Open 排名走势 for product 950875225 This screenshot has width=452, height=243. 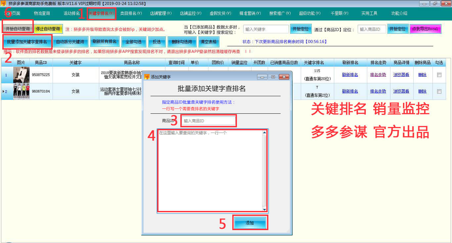point(378,75)
